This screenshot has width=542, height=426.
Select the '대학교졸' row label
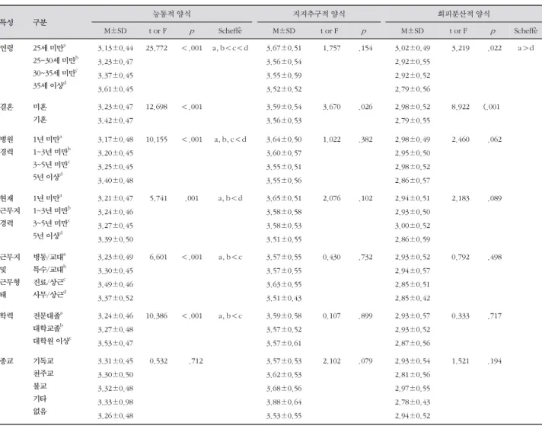pos(48,328)
